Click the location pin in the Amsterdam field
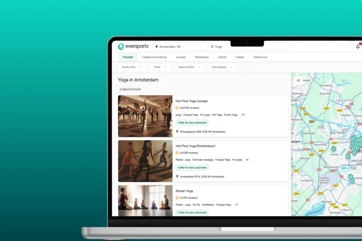Screen dimensions: 362x241 point(157,47)
